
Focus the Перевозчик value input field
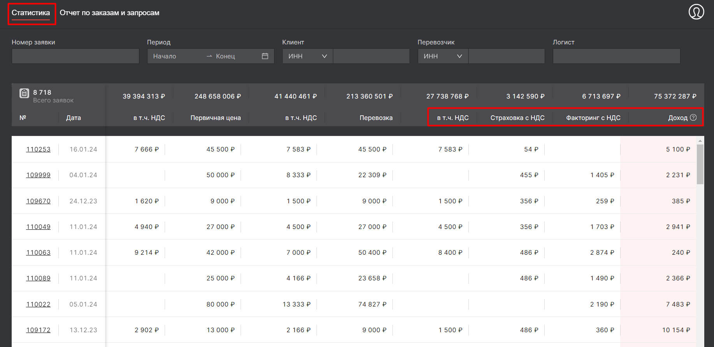tap(506, 56)
